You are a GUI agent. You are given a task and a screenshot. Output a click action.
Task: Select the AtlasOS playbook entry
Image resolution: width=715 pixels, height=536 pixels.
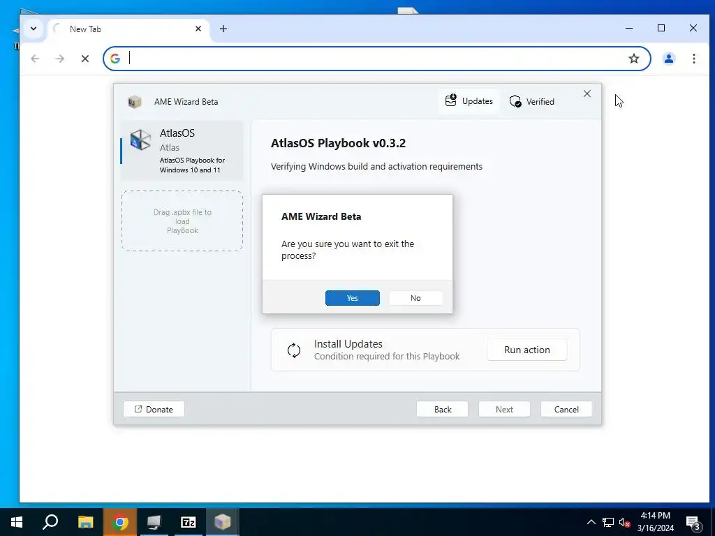click(182, 151)
